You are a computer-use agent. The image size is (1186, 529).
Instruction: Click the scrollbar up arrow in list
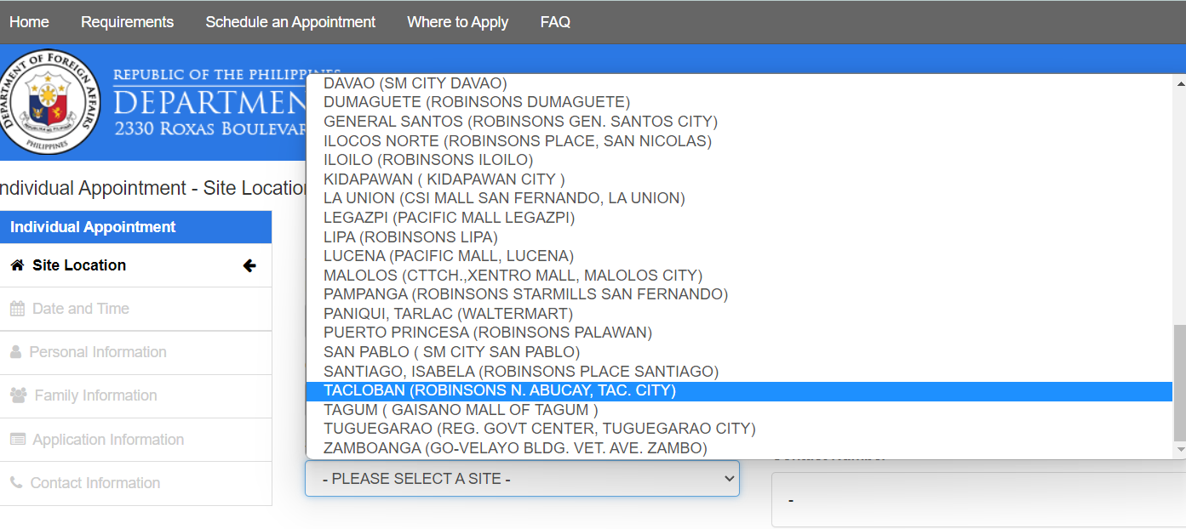click(x=1179, y=82)
